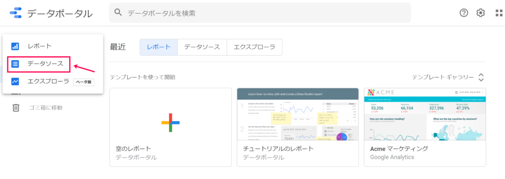Open the Google apps grid icon

499,13
